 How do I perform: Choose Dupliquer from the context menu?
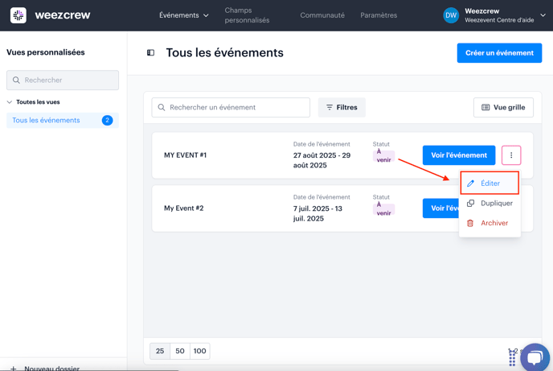(x=490, y=204)
